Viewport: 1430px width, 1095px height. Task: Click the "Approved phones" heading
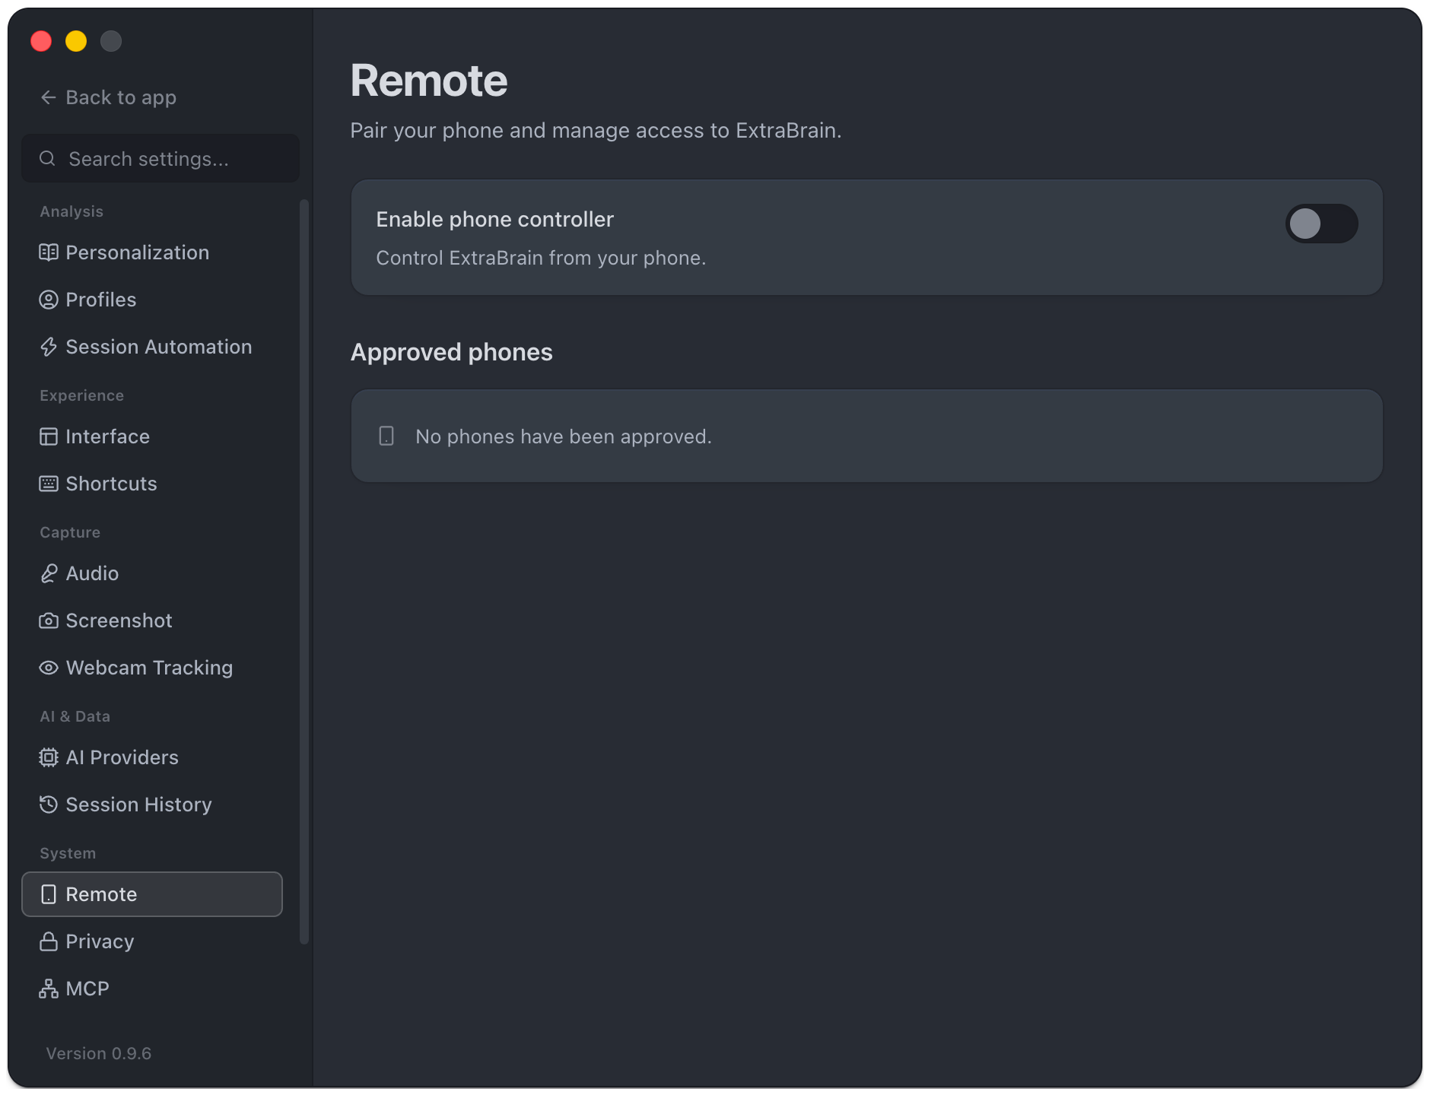point(452,352)
